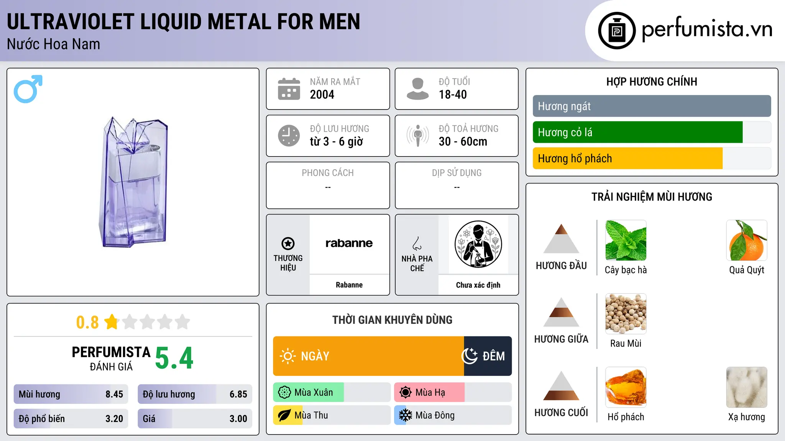Click the gold rating star next to 0.8
This screenshot has width=785, height=441.
(x=112, y=322)
